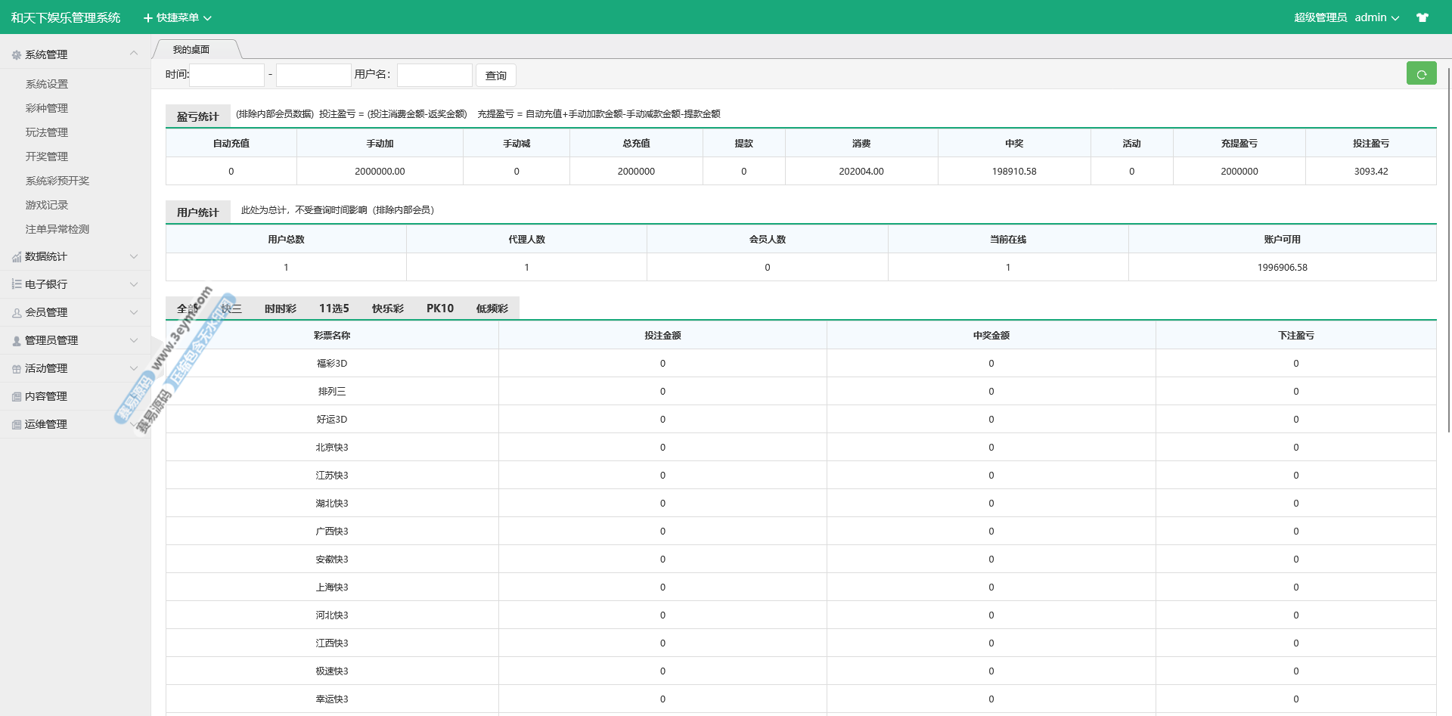Image resolution: width=1452 pixels, height=716 pixels.
Task: Click the activity management gift icon
Action: (17, 369)
